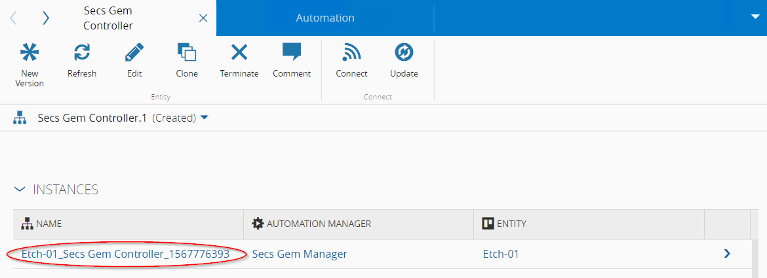Open row details chevron for Etch-01
The image size is (767, 278).
click(727, 254)
